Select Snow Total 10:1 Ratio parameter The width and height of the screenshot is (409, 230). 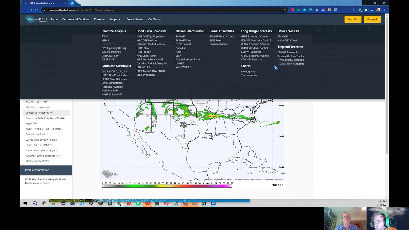tap(39, 145)
